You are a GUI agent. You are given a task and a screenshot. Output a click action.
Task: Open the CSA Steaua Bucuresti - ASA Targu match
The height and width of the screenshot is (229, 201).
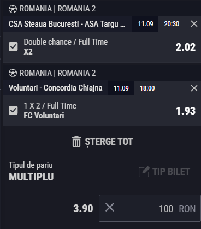tap(67, 24)
